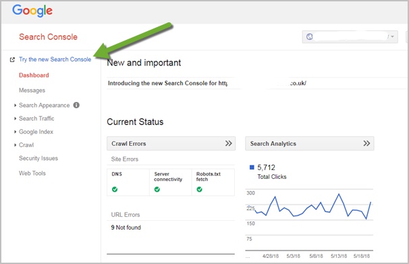Click the 5/13/18 date axis label
The height and width of the screenshot is (264, 409).
tap(339, 256)
